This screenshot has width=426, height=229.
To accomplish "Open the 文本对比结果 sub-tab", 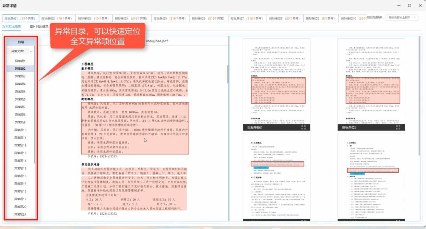I will coord(11,26).
